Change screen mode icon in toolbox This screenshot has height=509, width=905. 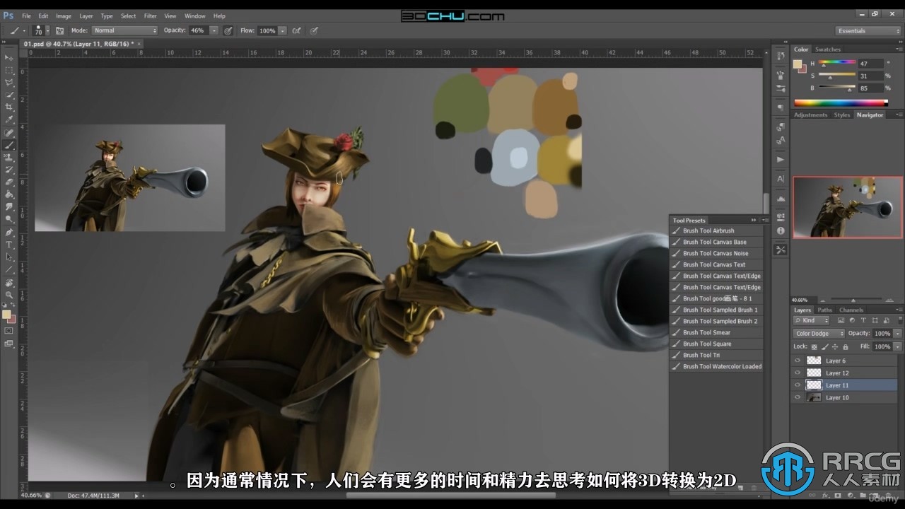point(9,344)
